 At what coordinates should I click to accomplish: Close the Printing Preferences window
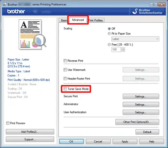click(162, 4)
